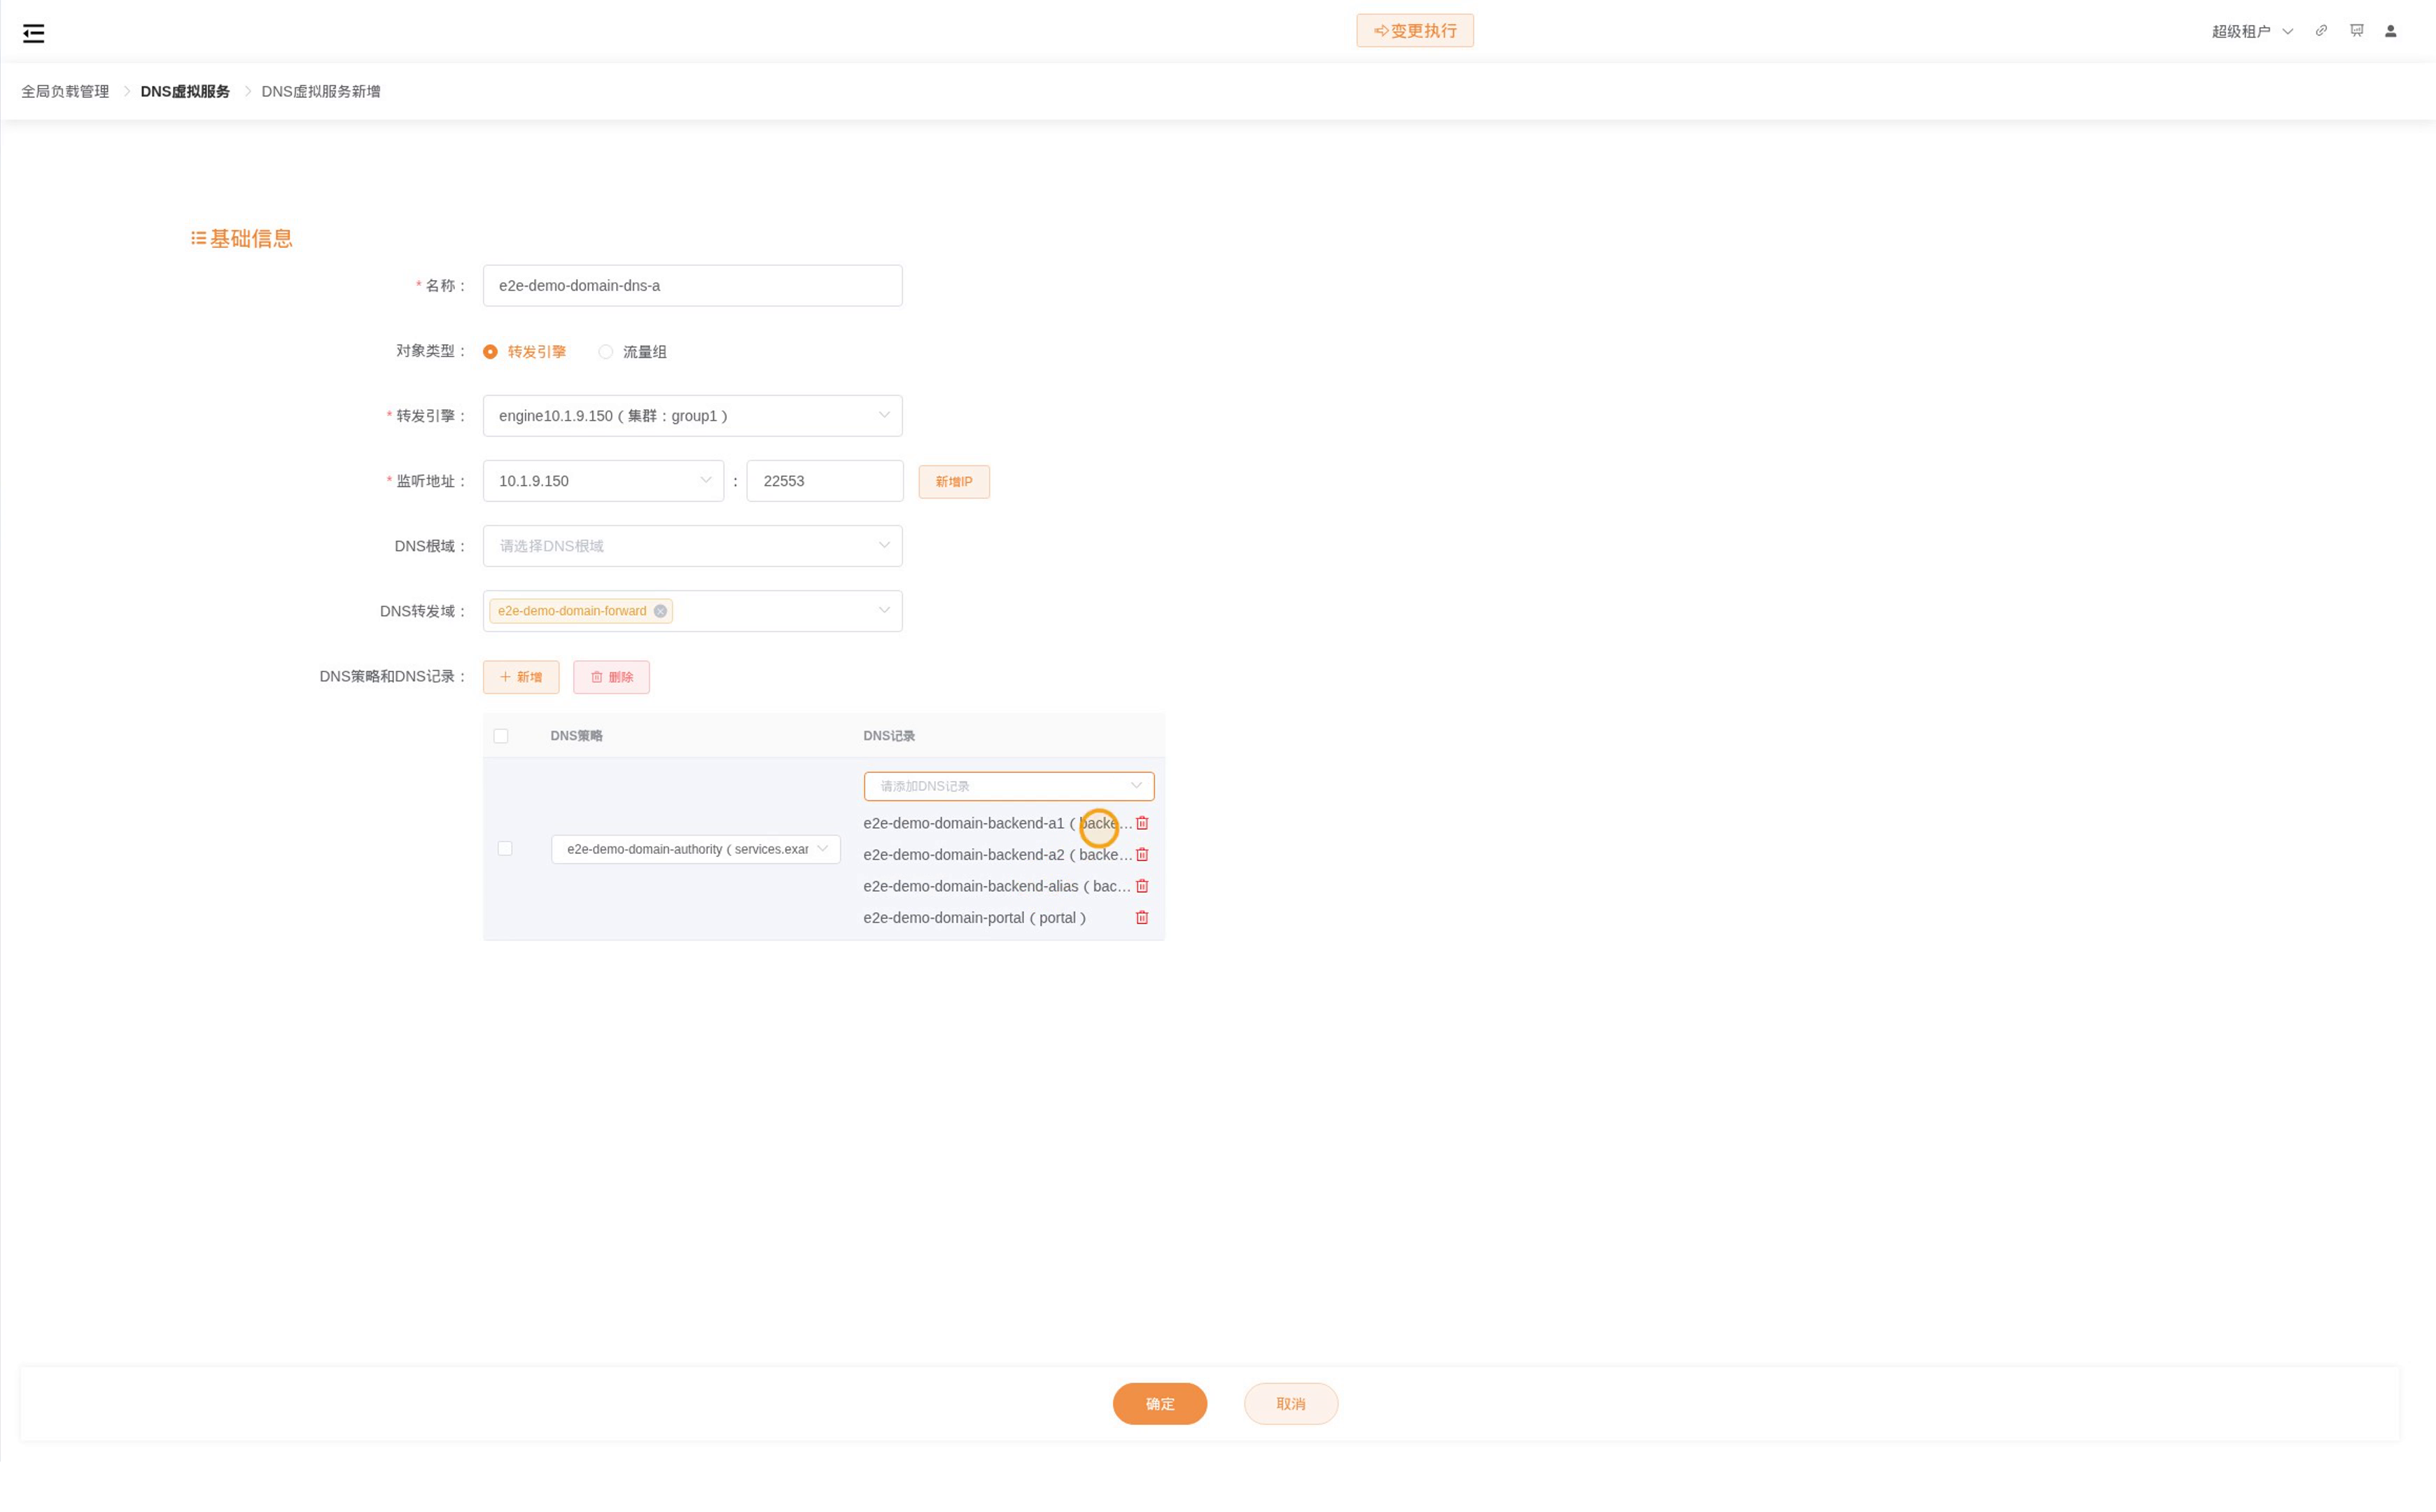Select the 流量组 radio option

(632, 352)
